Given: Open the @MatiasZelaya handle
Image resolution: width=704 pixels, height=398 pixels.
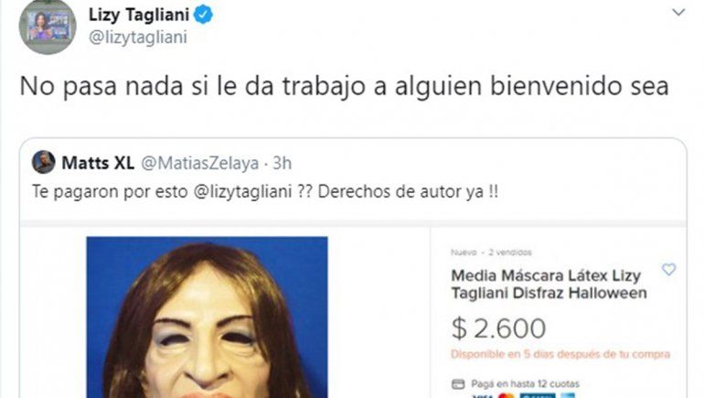Looking at the screenshot, I should pos(200,163).
